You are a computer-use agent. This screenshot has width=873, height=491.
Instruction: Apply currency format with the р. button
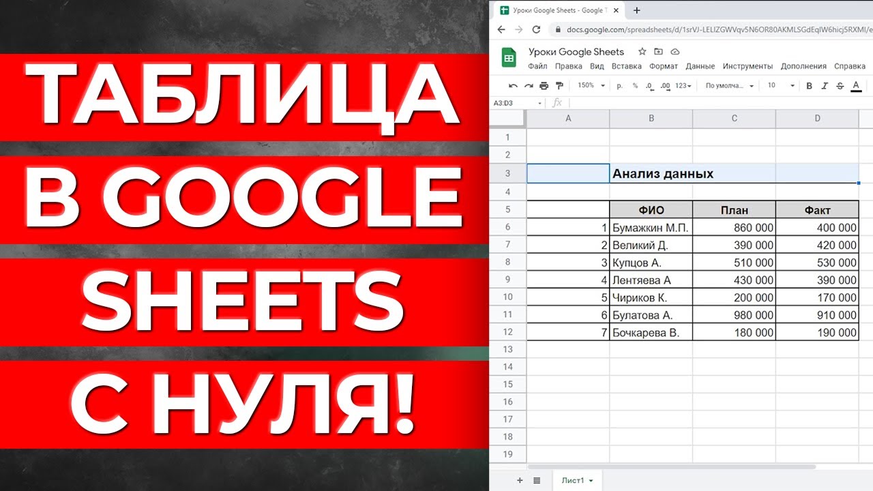pyautogui.click(x=619, y=86)
